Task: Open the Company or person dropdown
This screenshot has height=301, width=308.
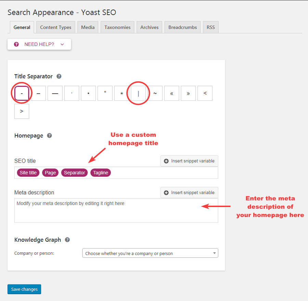Action: 150,253
